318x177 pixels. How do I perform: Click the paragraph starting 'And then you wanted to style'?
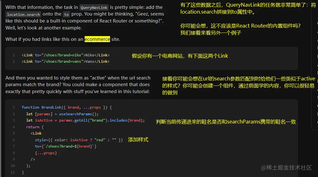78,85
